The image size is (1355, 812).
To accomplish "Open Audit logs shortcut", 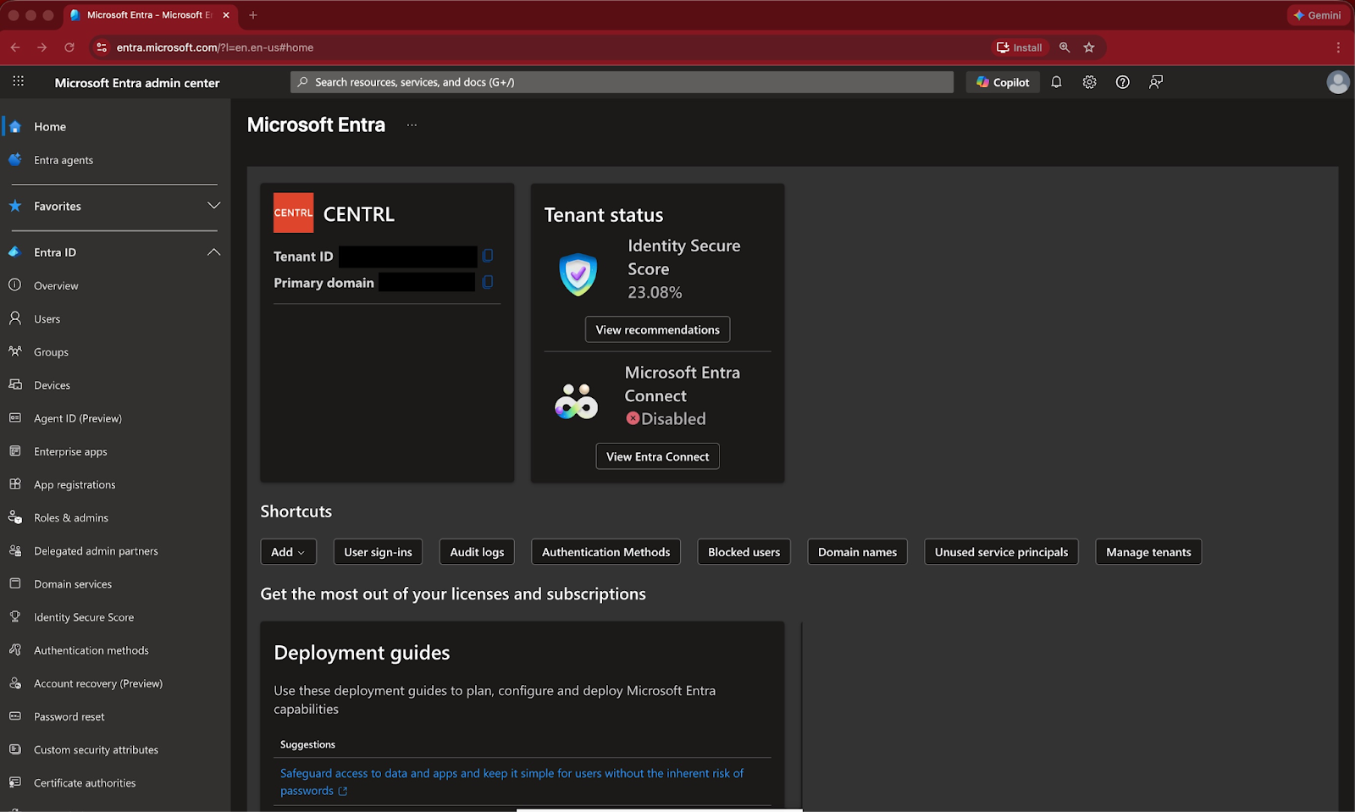I will (477, 552).
